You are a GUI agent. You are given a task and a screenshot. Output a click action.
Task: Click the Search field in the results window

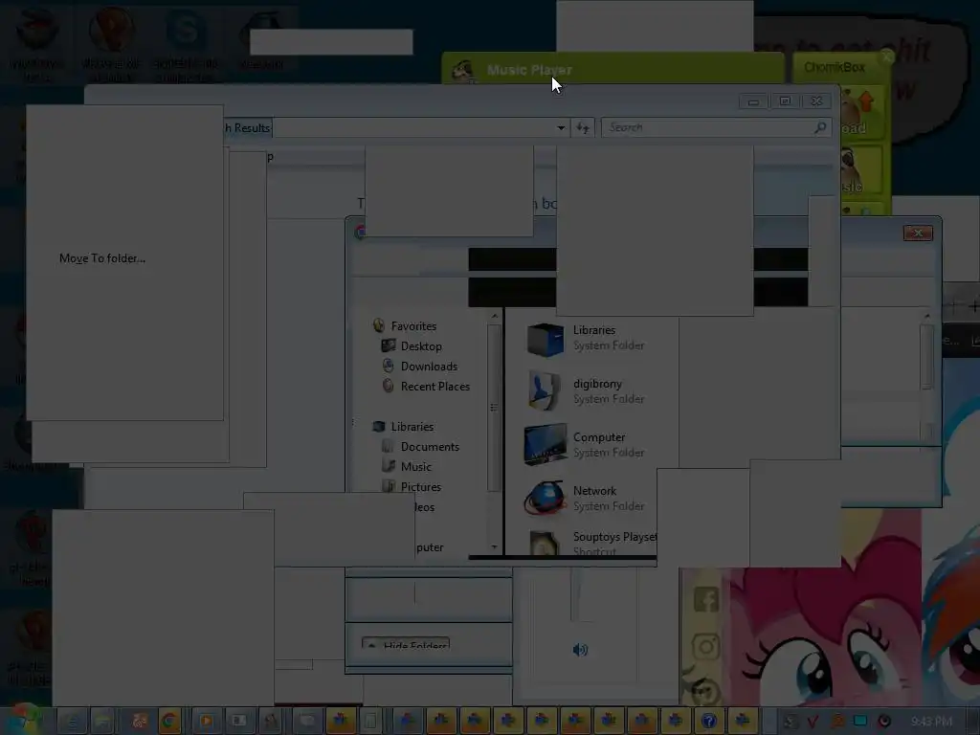coord(716,127)
